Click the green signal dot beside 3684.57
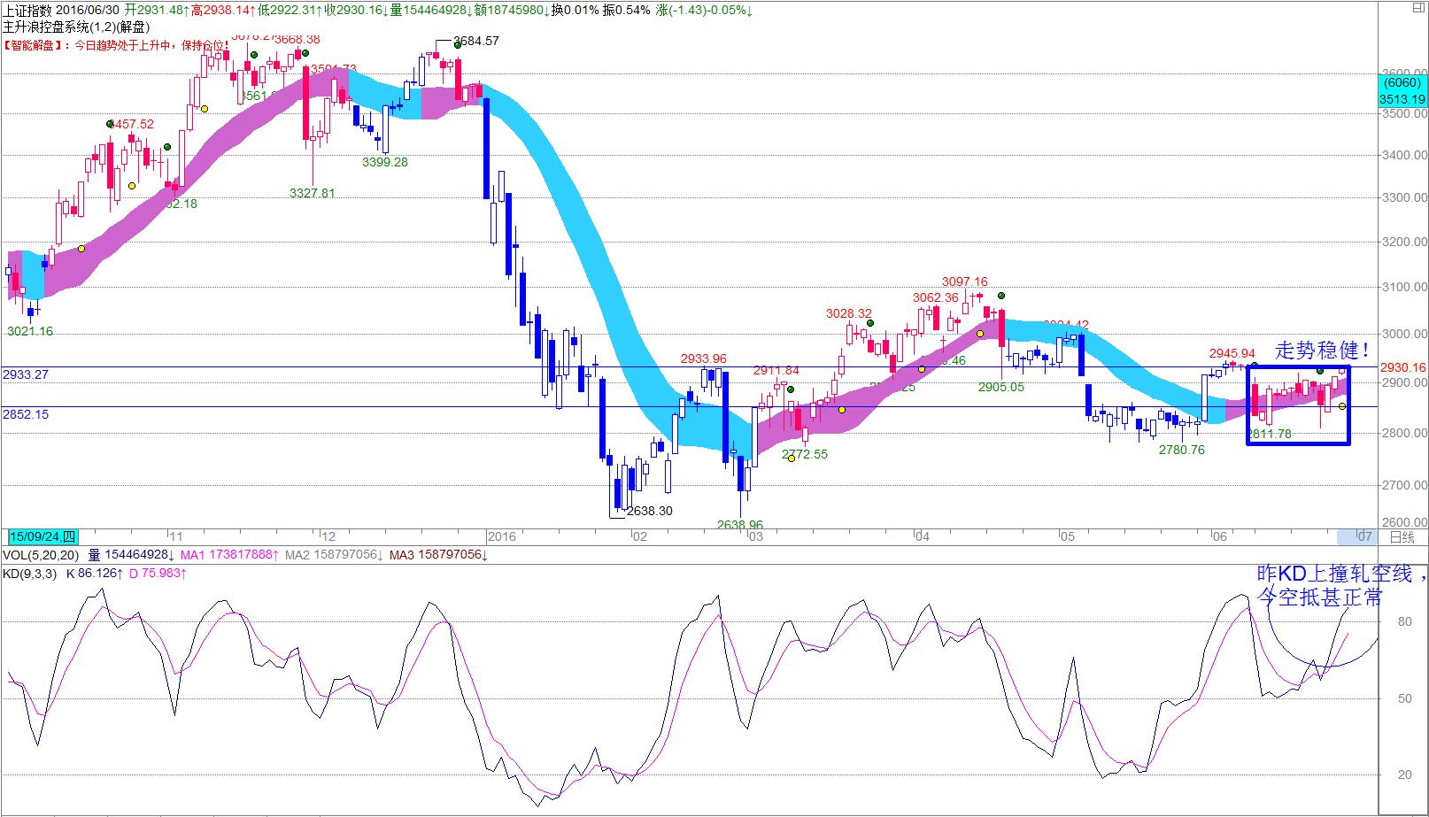Image resolution: width=1429 pixels, height=817 pixels. click(x=457, y=45)
